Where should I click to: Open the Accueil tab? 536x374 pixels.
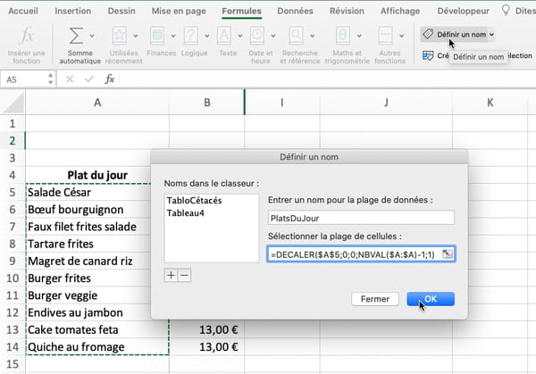click(23, 11)
